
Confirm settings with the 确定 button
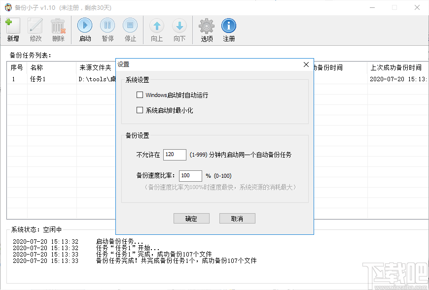coord(191,218)
